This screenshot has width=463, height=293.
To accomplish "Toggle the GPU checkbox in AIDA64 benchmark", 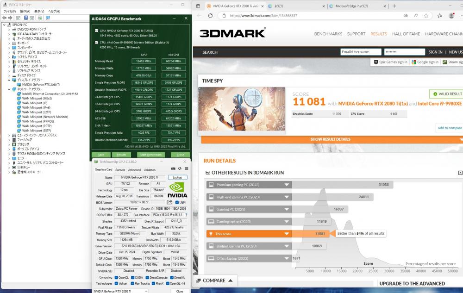I will click(x=97, y=31).
